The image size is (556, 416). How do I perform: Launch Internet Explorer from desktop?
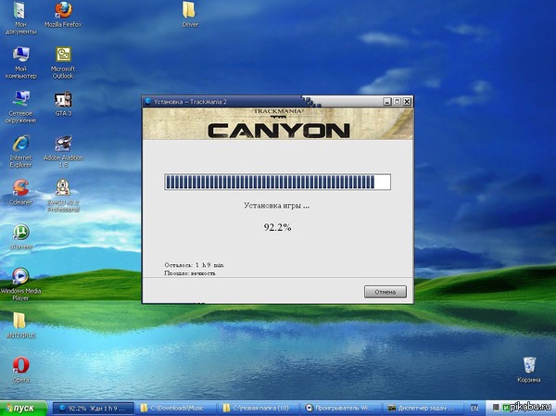coord(20,151)
